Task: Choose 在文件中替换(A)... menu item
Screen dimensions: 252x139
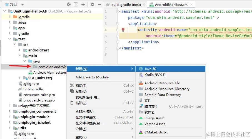Action: [x=101, y=123]
